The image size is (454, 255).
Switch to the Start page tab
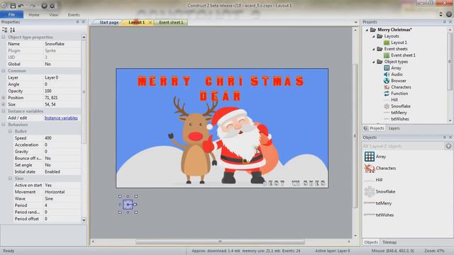(x=109, y=22)
